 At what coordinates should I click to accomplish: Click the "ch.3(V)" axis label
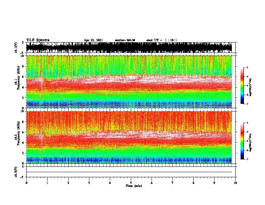[x=16, y=172]
